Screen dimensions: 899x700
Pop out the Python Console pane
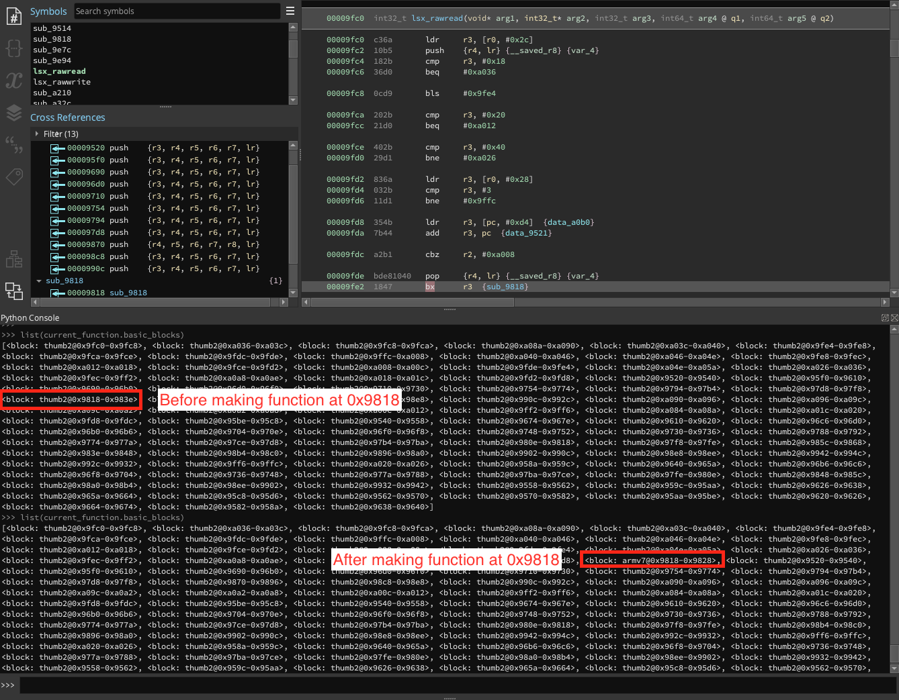885,317
